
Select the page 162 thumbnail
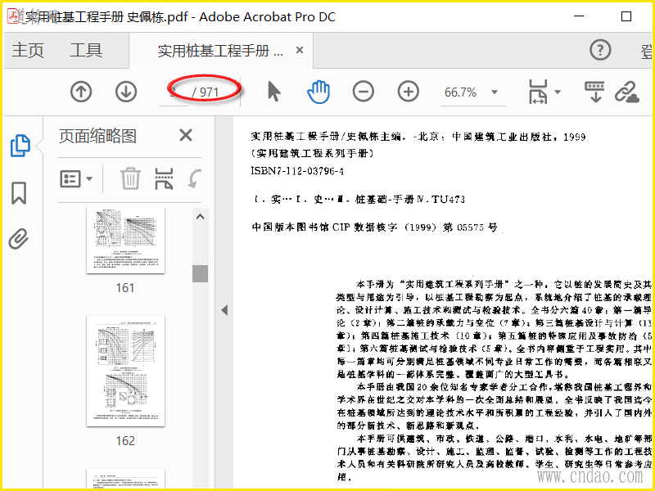126,372
